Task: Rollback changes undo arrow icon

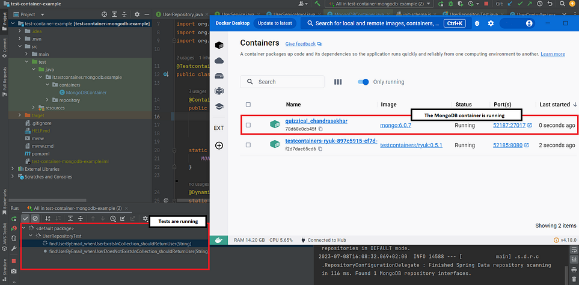Action: click(x=550, y=4)
